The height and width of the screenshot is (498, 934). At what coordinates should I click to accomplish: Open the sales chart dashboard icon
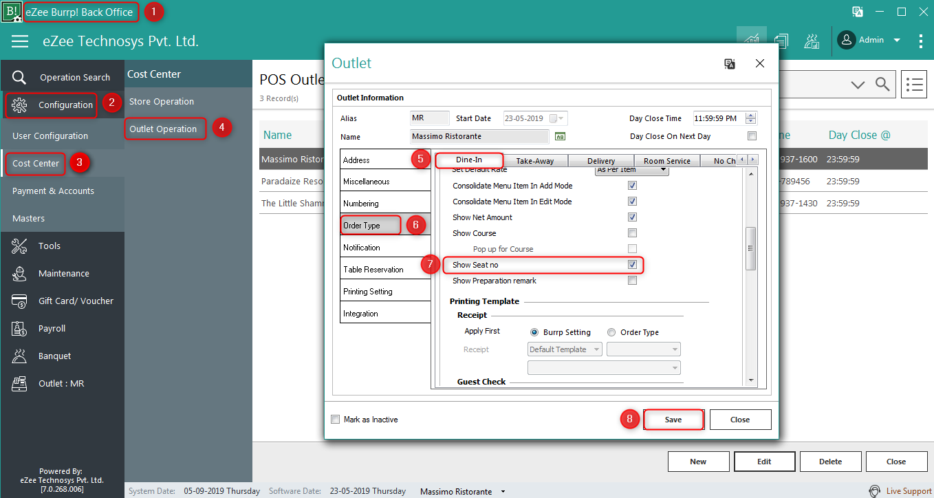(x=752, y=41)
